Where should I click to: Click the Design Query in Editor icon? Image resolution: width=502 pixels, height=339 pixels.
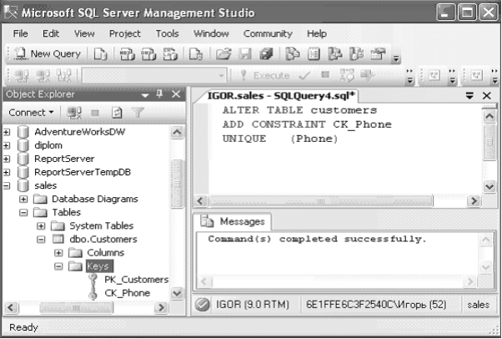click(367, 76)
